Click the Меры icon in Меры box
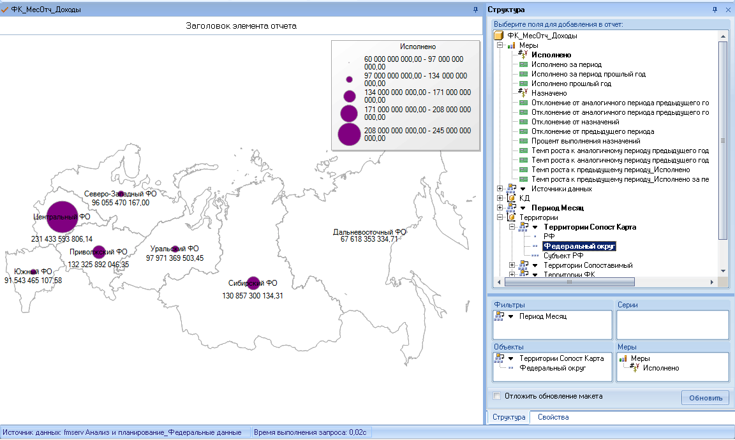735x440 pixels. point(623,358)
